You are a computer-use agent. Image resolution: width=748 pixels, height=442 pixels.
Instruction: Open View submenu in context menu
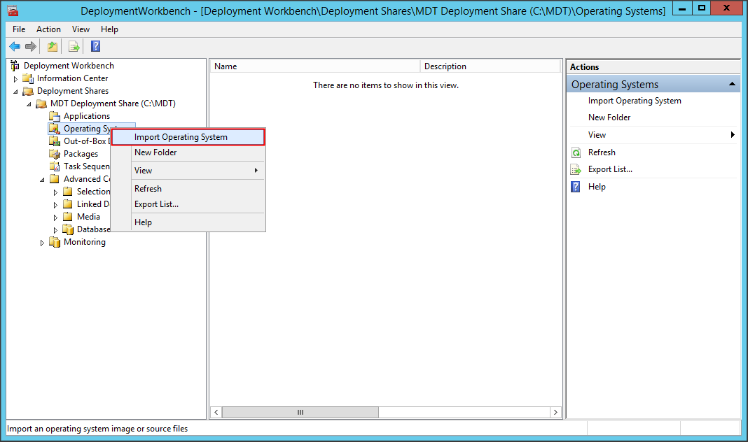tap(143, 171)
